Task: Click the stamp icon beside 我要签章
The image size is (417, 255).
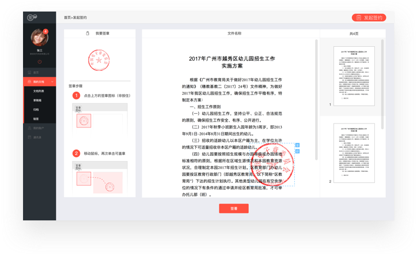Action: click(x=87, y=34)
